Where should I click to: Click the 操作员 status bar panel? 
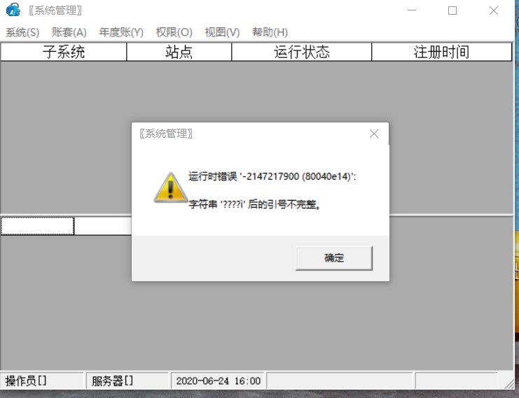41,381
